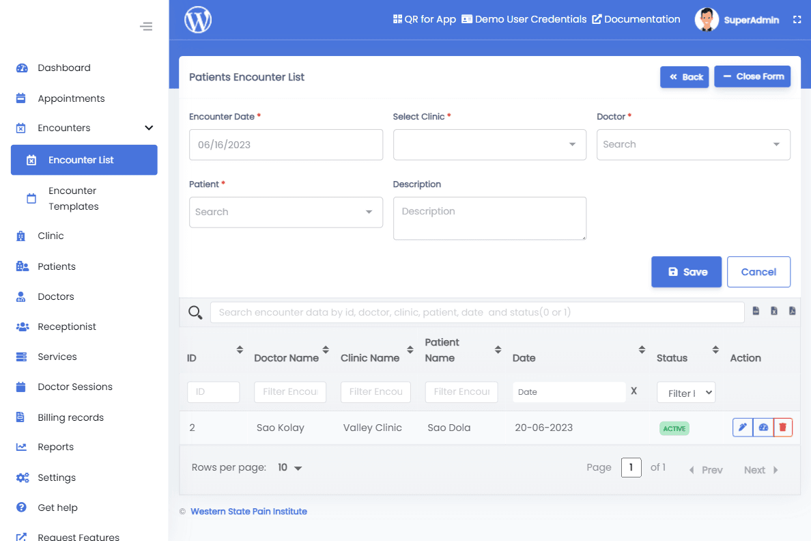811x541 pixels.
Task: Navigate to Billing records in sidebar
Action: pos(71,417)
